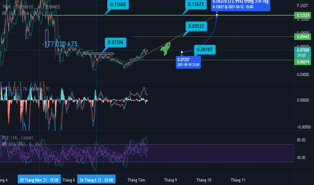Screen dimensions: 314x185
Task: Click the 0.09442 green price axis tag
Action: 303,37
